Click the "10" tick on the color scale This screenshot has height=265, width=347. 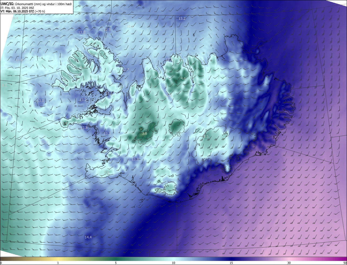pyautogui.click(x=173, y=263)
